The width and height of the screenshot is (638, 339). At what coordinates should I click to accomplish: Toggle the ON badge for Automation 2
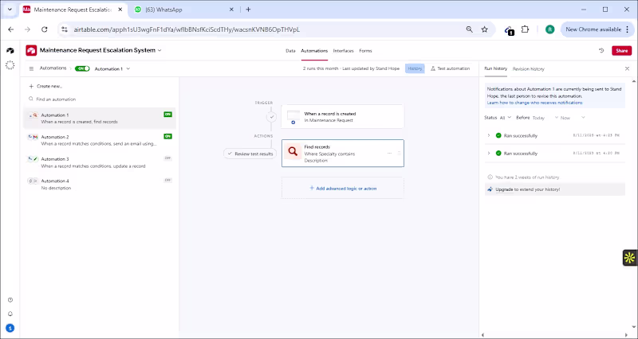167,136
